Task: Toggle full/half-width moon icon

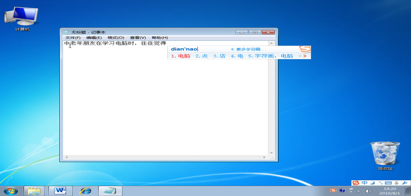Action: coord(373,183)
